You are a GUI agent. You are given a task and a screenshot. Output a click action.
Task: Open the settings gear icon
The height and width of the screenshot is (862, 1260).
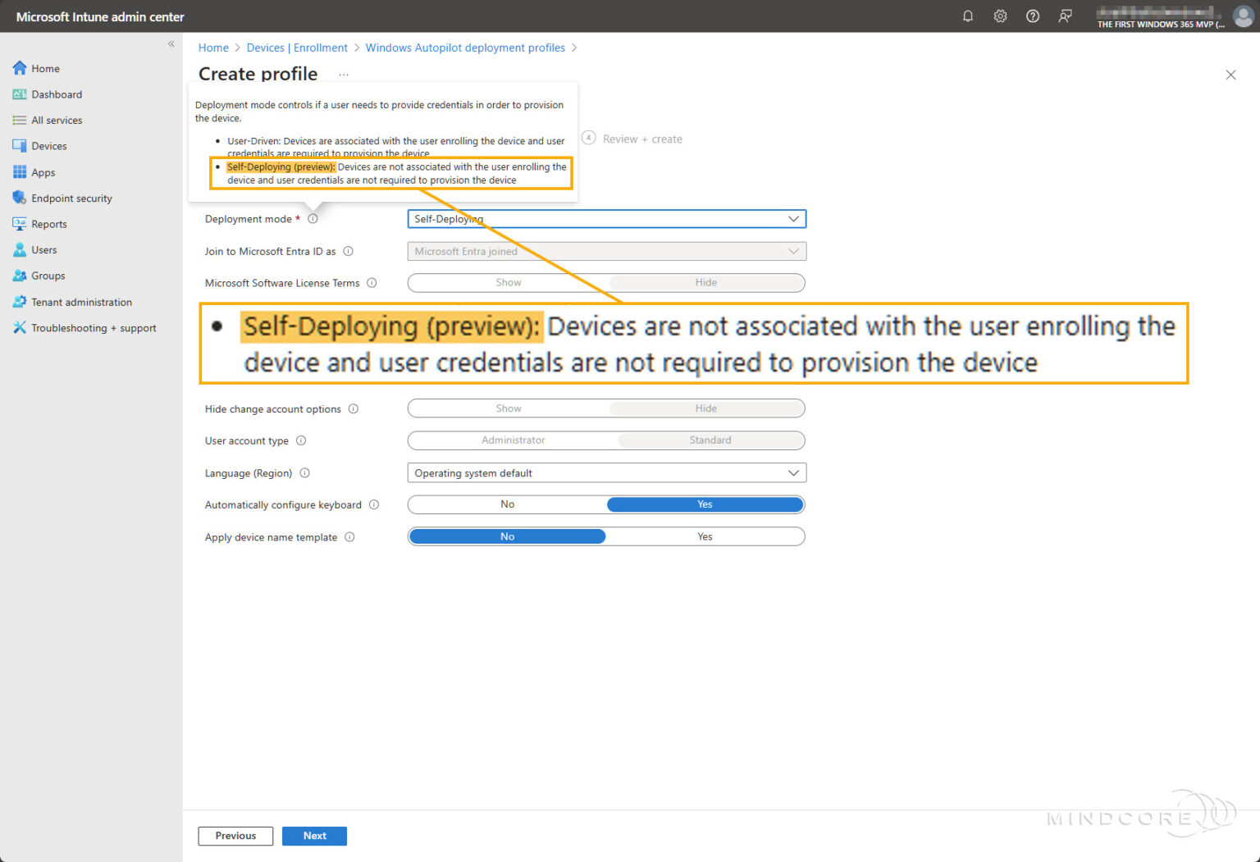tap(1000, 16)
